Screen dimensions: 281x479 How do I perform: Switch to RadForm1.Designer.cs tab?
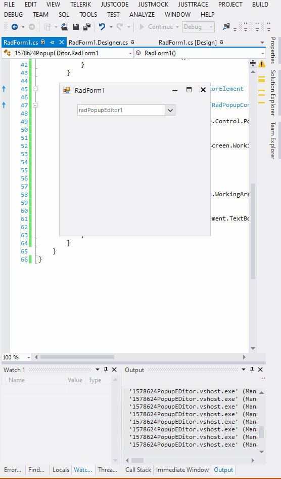pos(101,43)
